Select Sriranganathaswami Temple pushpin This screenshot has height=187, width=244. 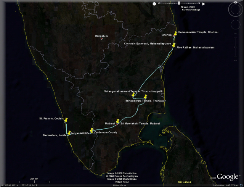(x=133, y=94)
